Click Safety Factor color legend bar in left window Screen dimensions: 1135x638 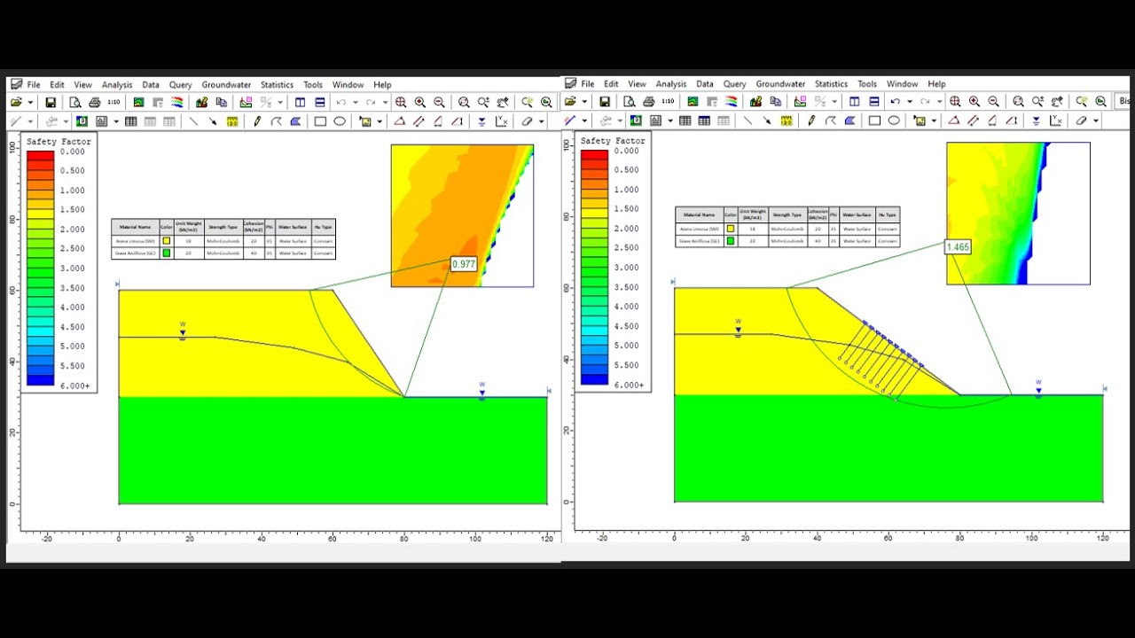coord(40,268)
